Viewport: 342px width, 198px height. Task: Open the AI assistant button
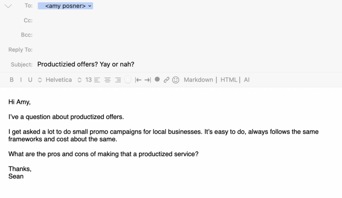[x=247, y=80]
